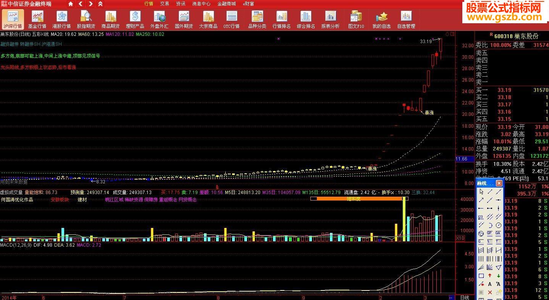Select the arc drawing tool
The image size is (549, 300).
coord(490,225)
